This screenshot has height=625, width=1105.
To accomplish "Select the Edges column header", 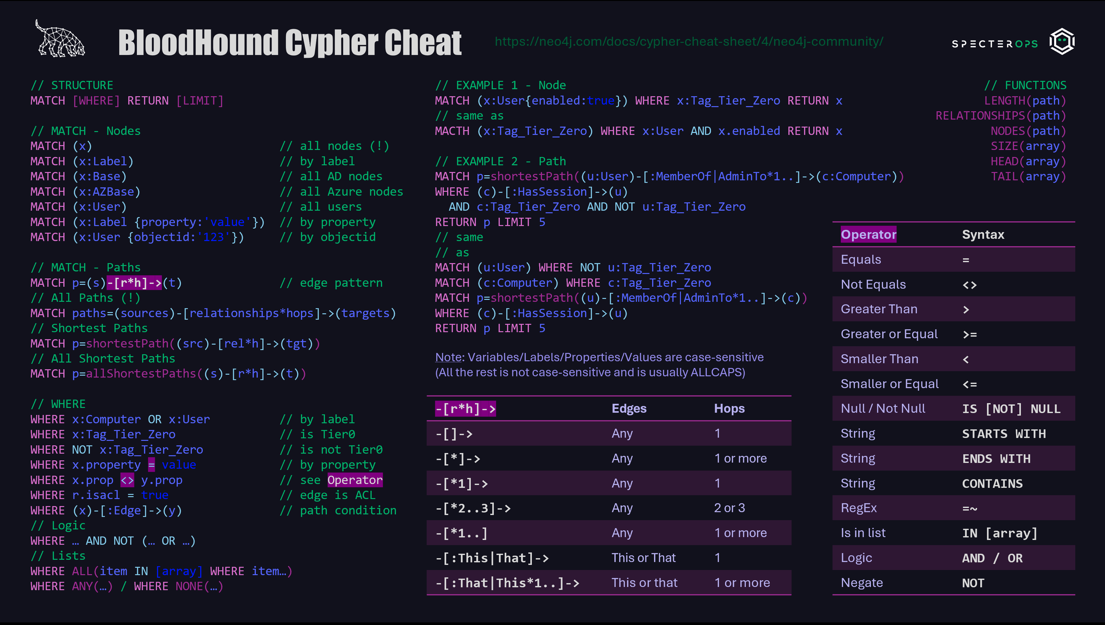I will (x=629, y=408).
